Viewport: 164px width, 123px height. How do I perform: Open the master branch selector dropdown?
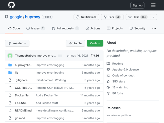click(17, 43)
